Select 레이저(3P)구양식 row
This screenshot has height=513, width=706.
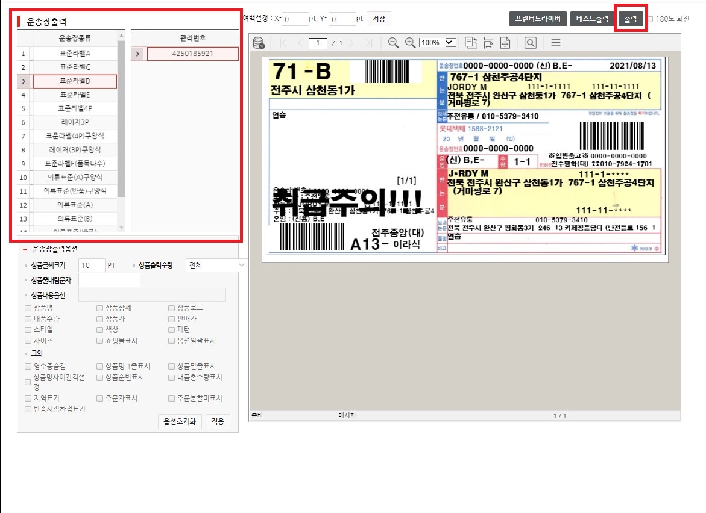[x=75, y=150]
